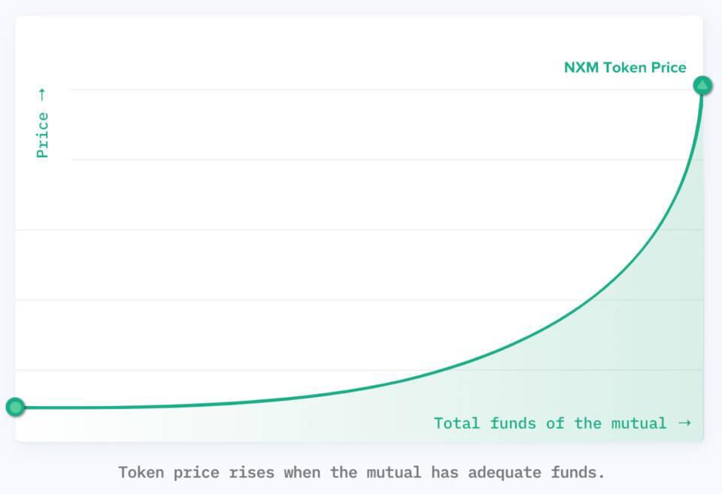Click the upward arrow beside Price label
722x494 pixels.
(x=42, y=94)
